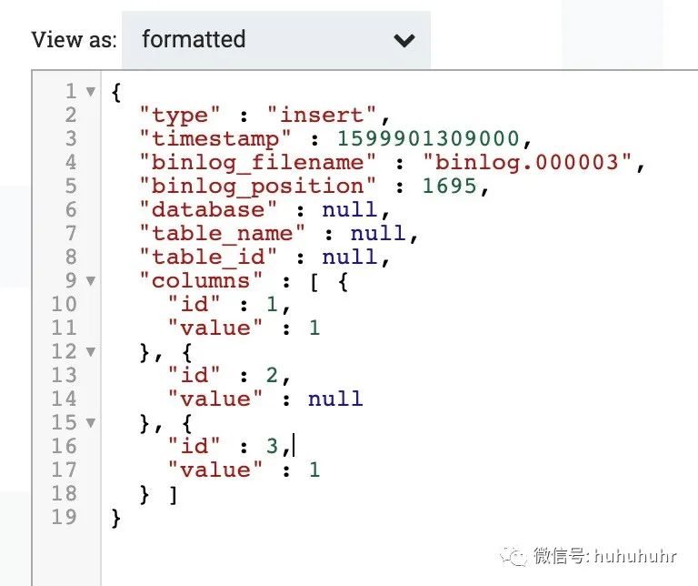
Task: Click the "insert" string value
Action: pyautogui.click(x=322, y=115)
